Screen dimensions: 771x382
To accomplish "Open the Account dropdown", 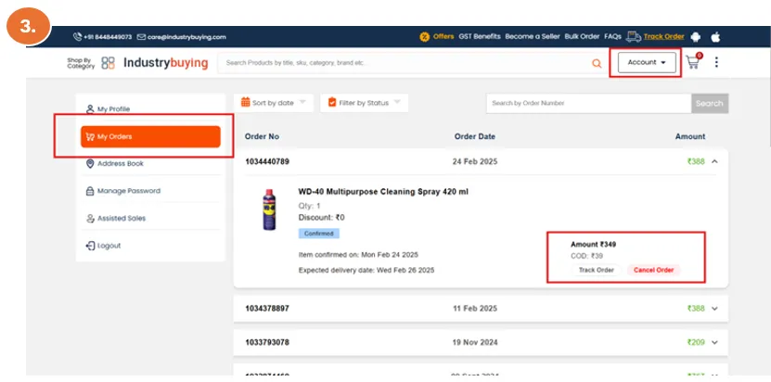I will [646, 63].
